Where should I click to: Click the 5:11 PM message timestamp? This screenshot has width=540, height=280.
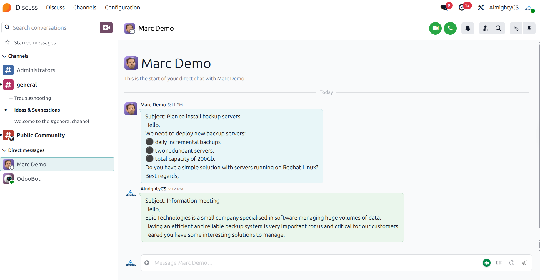tap(175, 105)
